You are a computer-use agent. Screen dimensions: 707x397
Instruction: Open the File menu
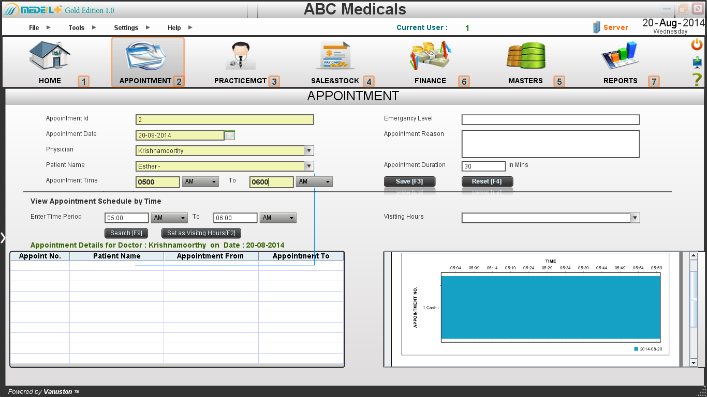click(34, 28)
